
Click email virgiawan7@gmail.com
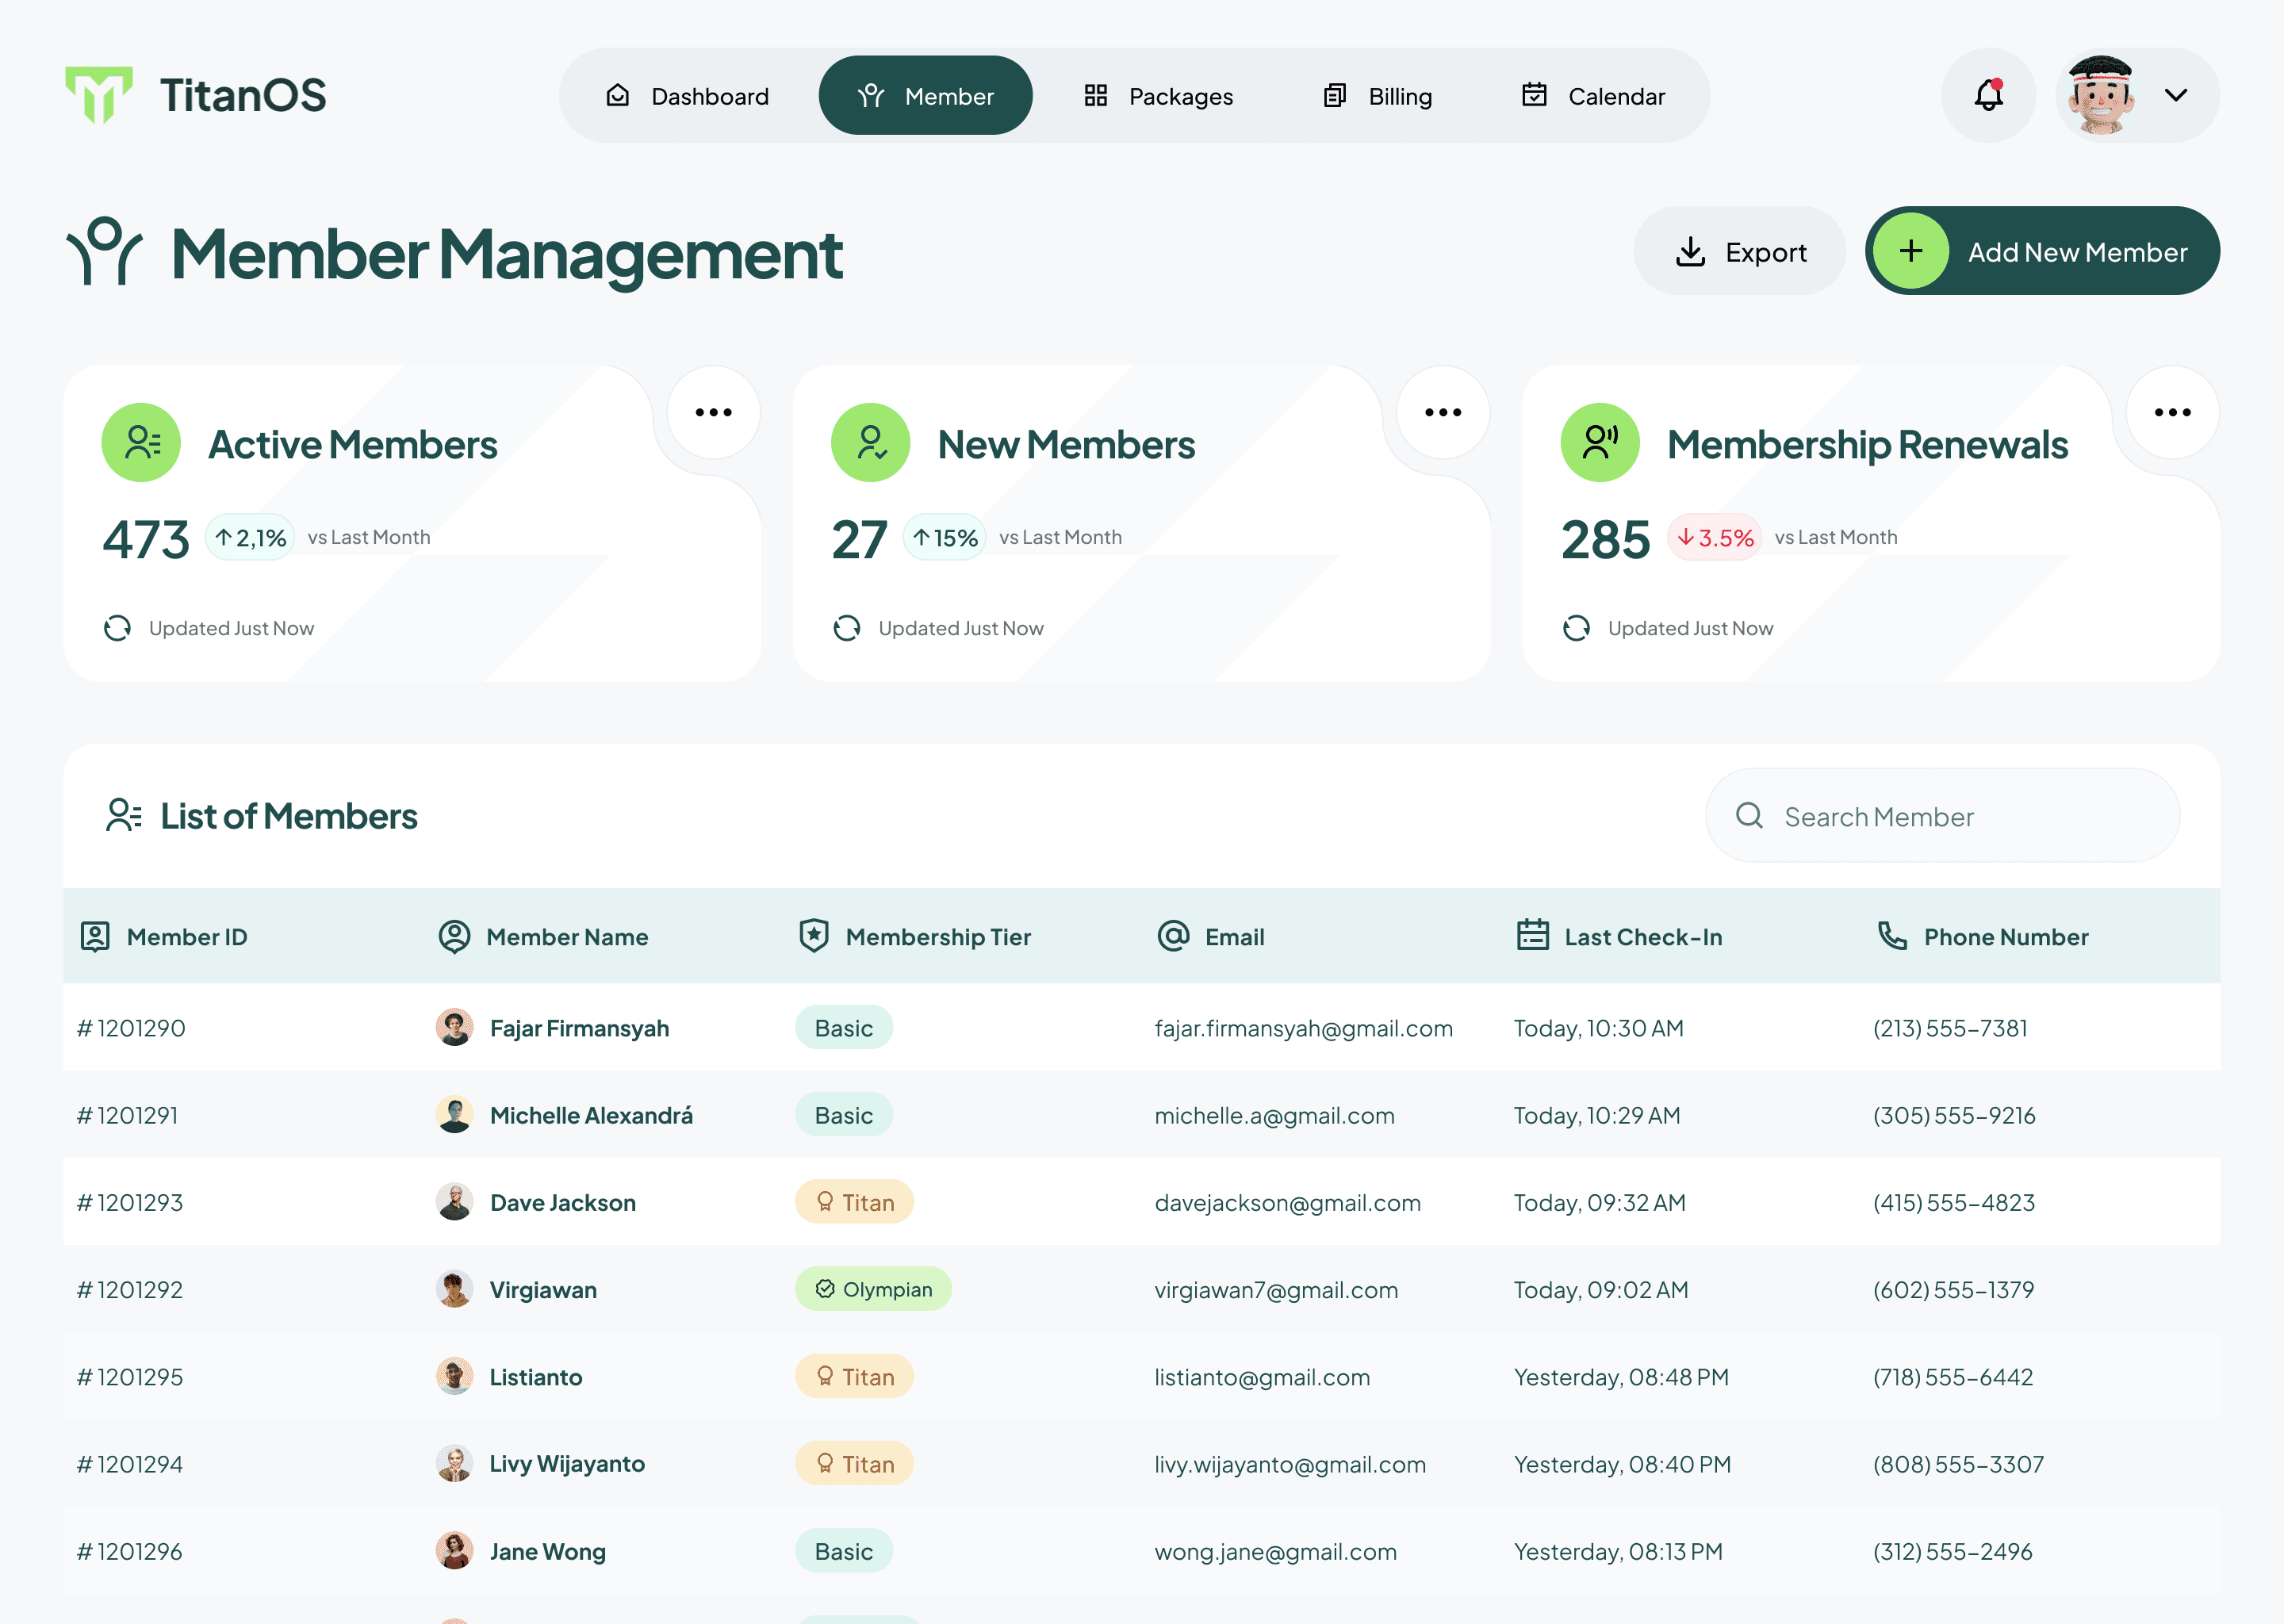[1276, 1290]
